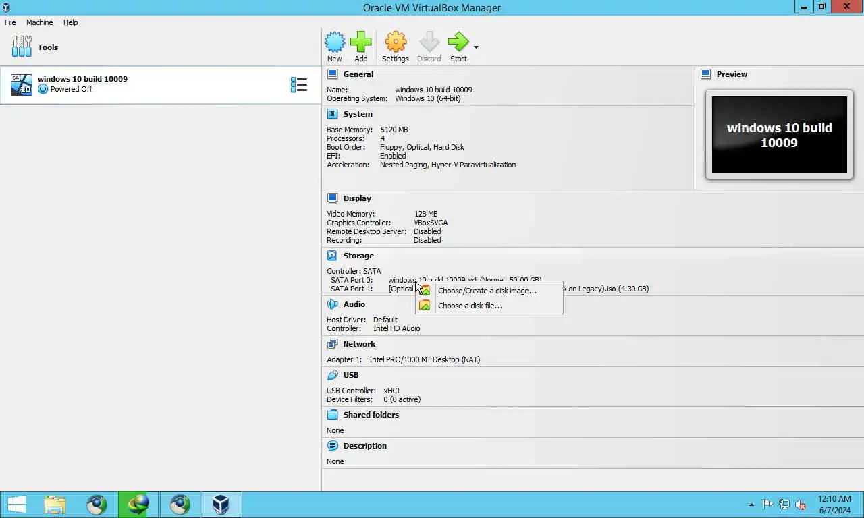The image size is (864, 518).
Task: Click the Shared folders icon
Action: pyautogui.click(x=332, y=415)
